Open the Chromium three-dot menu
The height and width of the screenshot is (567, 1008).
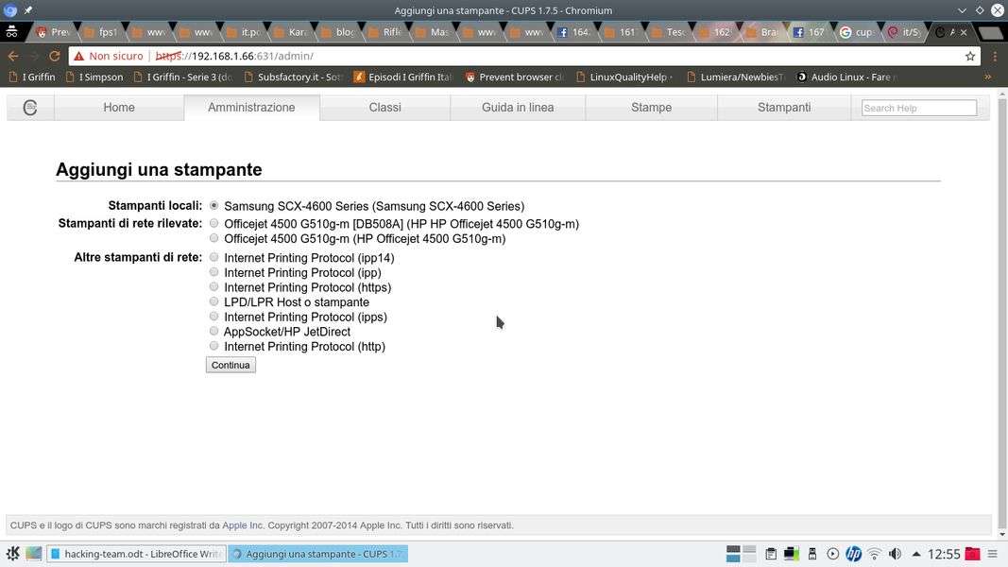coord(995,56)
